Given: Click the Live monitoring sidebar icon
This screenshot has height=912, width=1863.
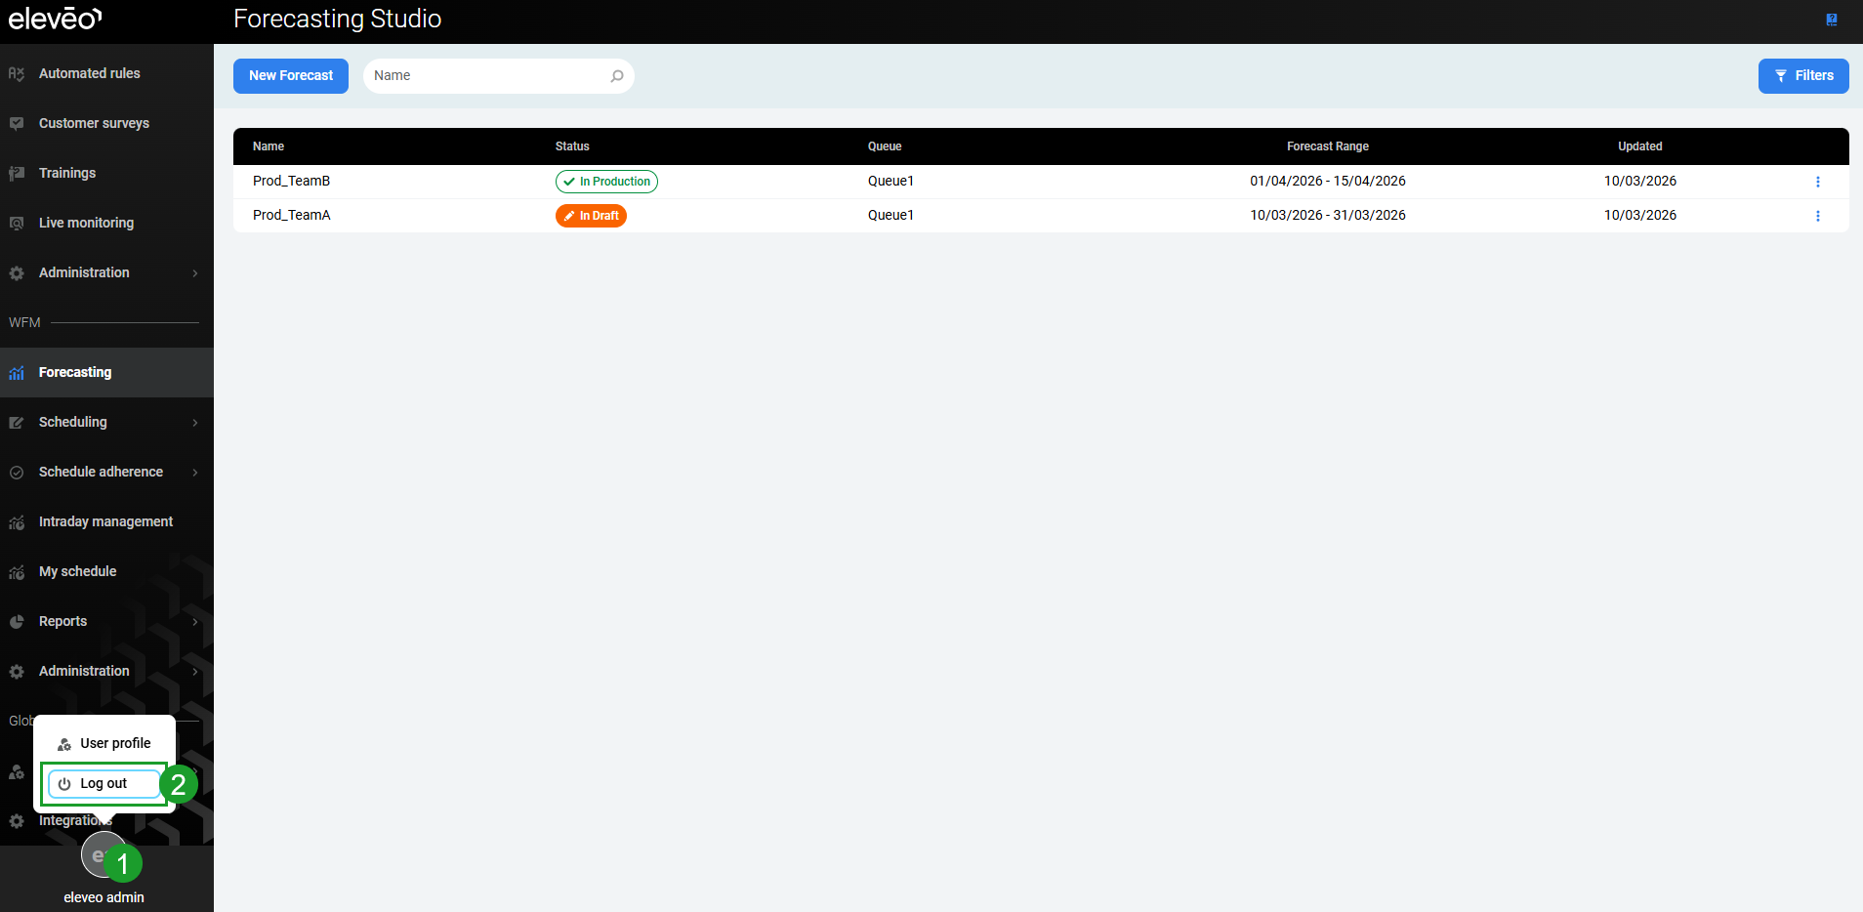Looking at the screenshot, I should click(17, 224).
